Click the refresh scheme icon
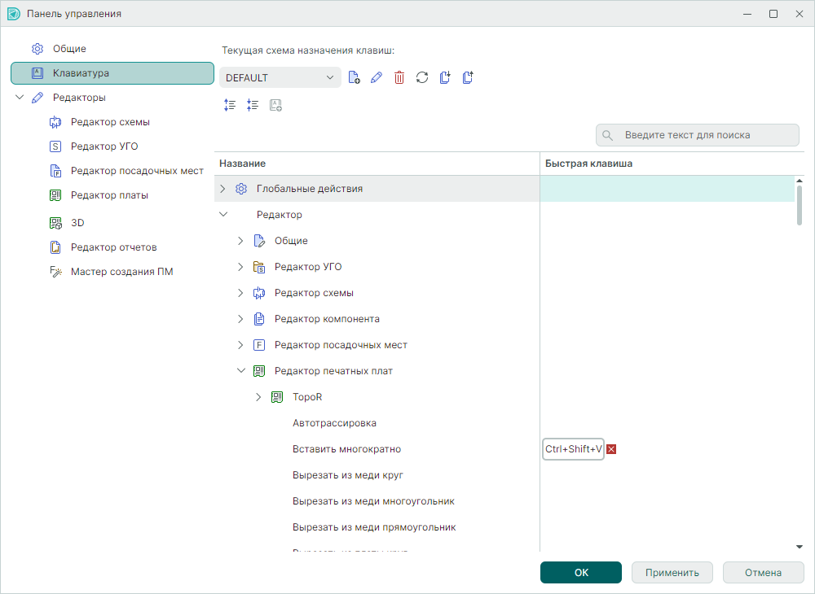 click(422, 78)
